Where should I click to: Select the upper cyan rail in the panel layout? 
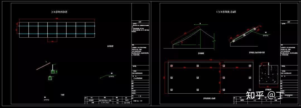(57, 26)
